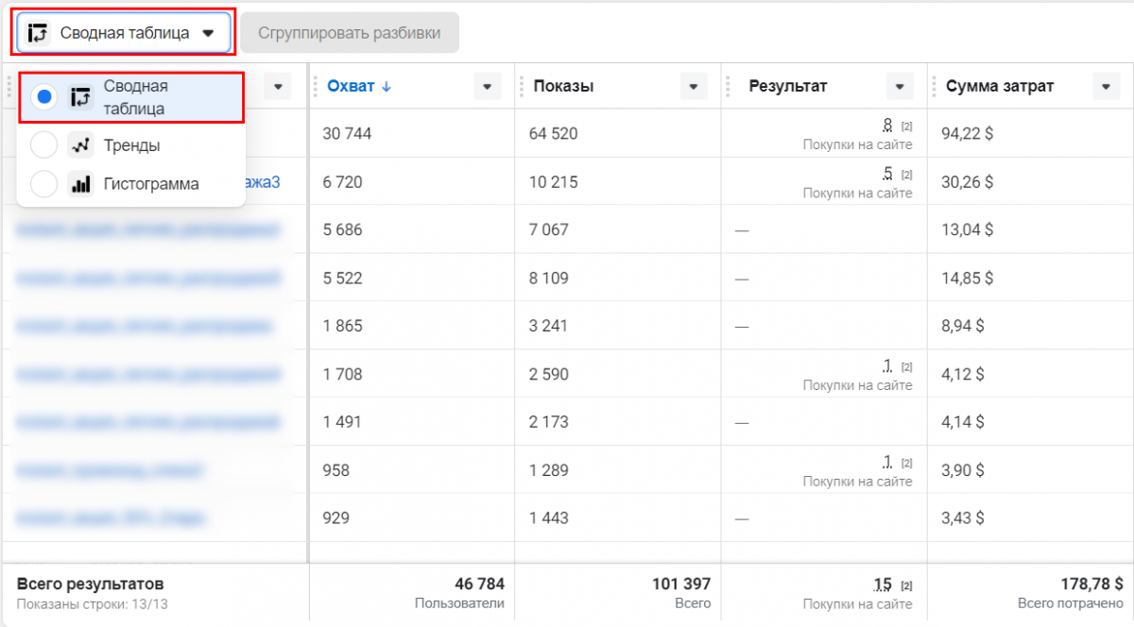This screenshot has height=627, width=1134.
Task: Click the Охват value 6 720
Action: coord(342,181)
